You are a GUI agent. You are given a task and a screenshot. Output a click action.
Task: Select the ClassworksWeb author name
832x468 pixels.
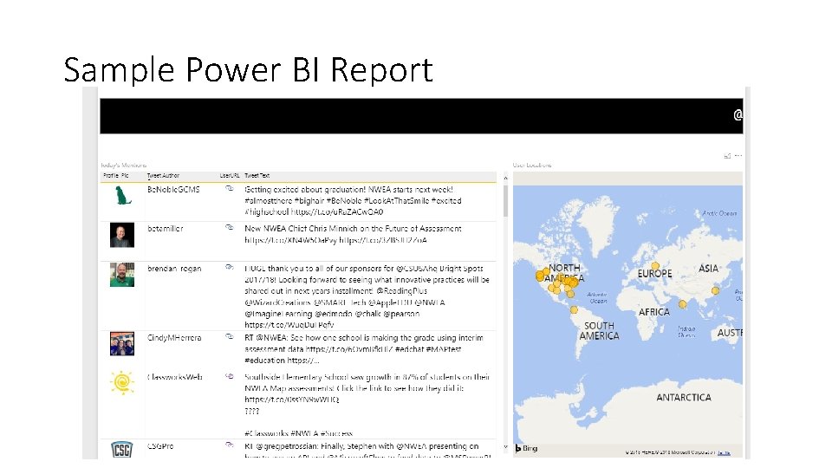coord(174,377)
